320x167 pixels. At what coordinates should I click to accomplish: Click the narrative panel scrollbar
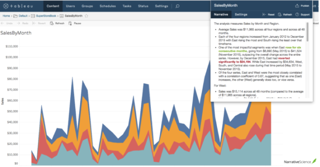click(x=308, y=32)
